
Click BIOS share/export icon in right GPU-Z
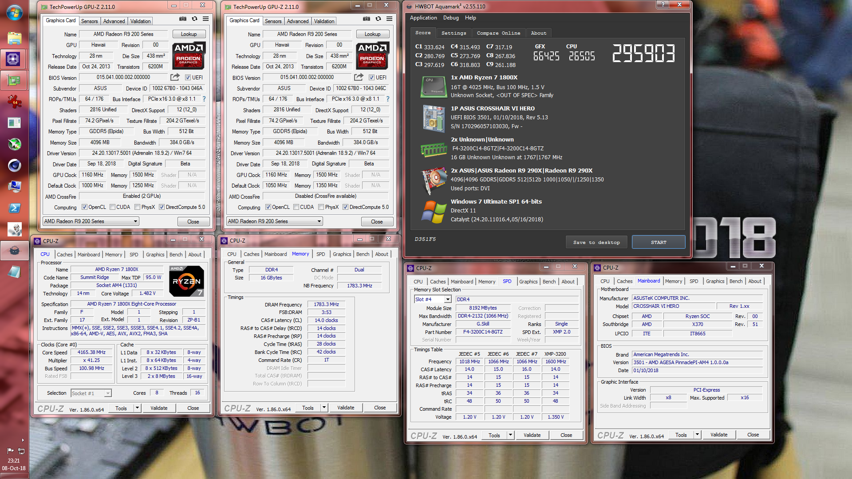pyautogui.click(x=359, y=77)
